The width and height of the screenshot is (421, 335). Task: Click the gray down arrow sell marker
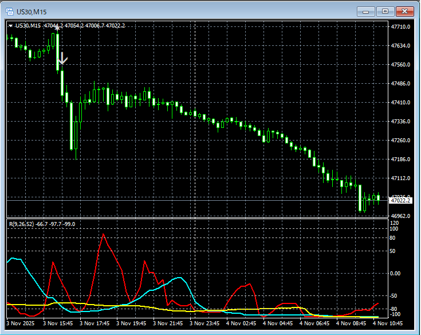63,58
